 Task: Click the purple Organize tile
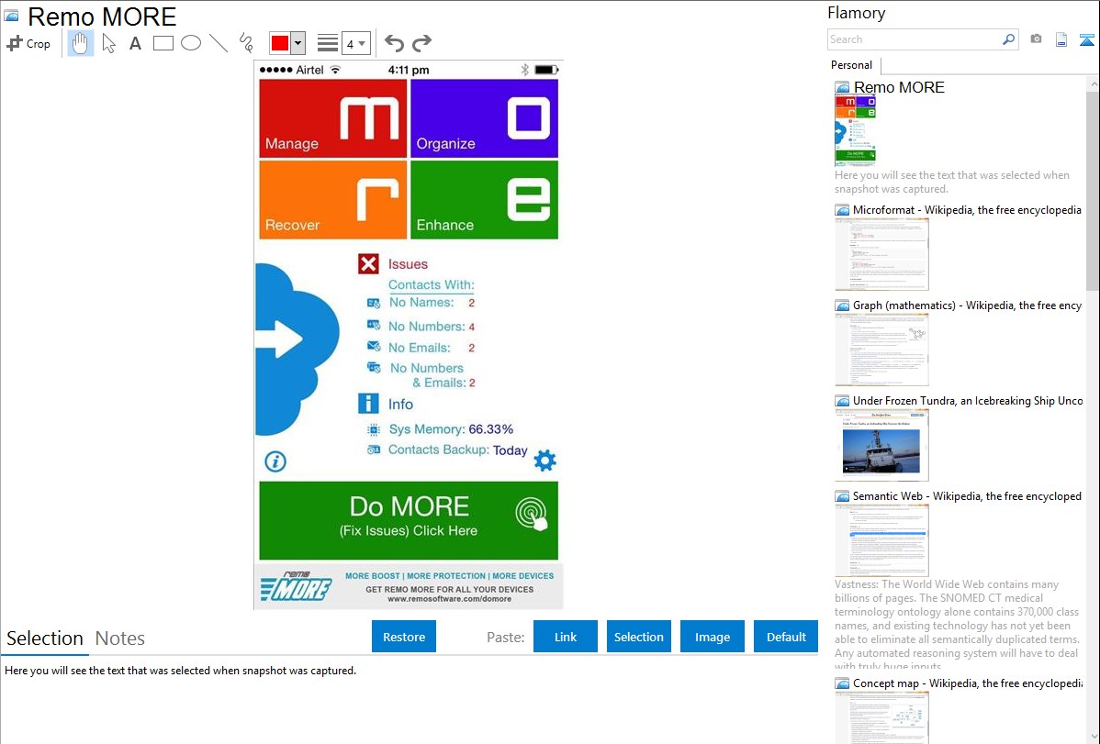point(485,118)
